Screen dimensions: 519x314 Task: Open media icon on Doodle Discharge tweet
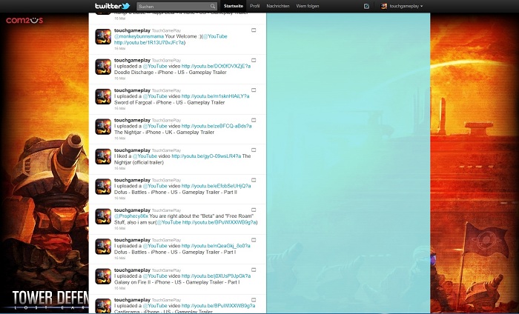pos(254,60)
